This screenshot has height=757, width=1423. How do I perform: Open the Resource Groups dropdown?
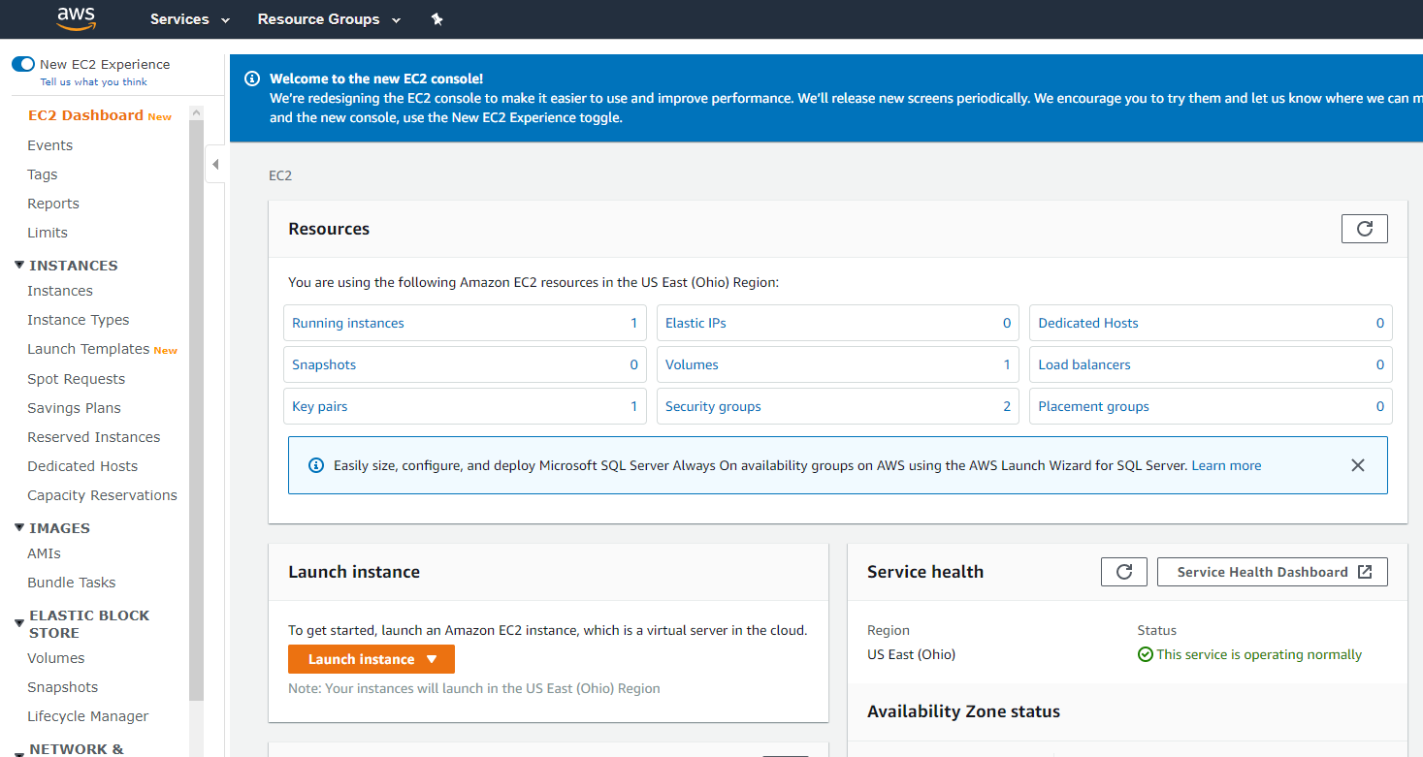click(329, 19)
